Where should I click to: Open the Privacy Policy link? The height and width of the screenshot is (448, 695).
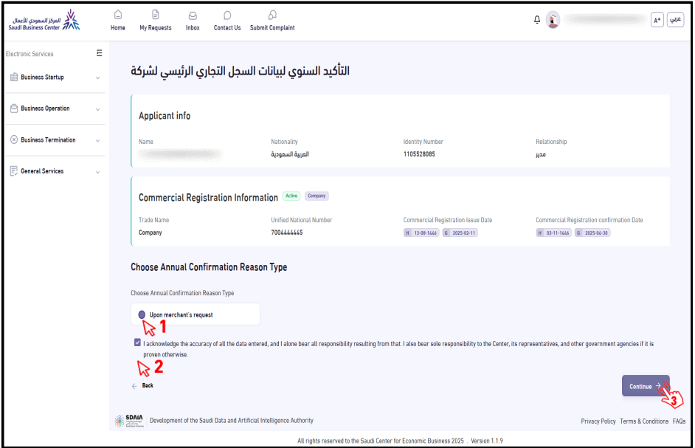pos(598,421)
